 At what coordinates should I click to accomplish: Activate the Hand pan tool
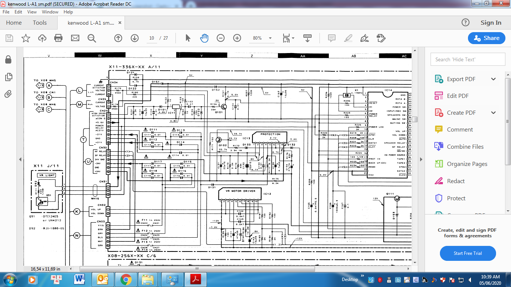(x=204, y=38)
